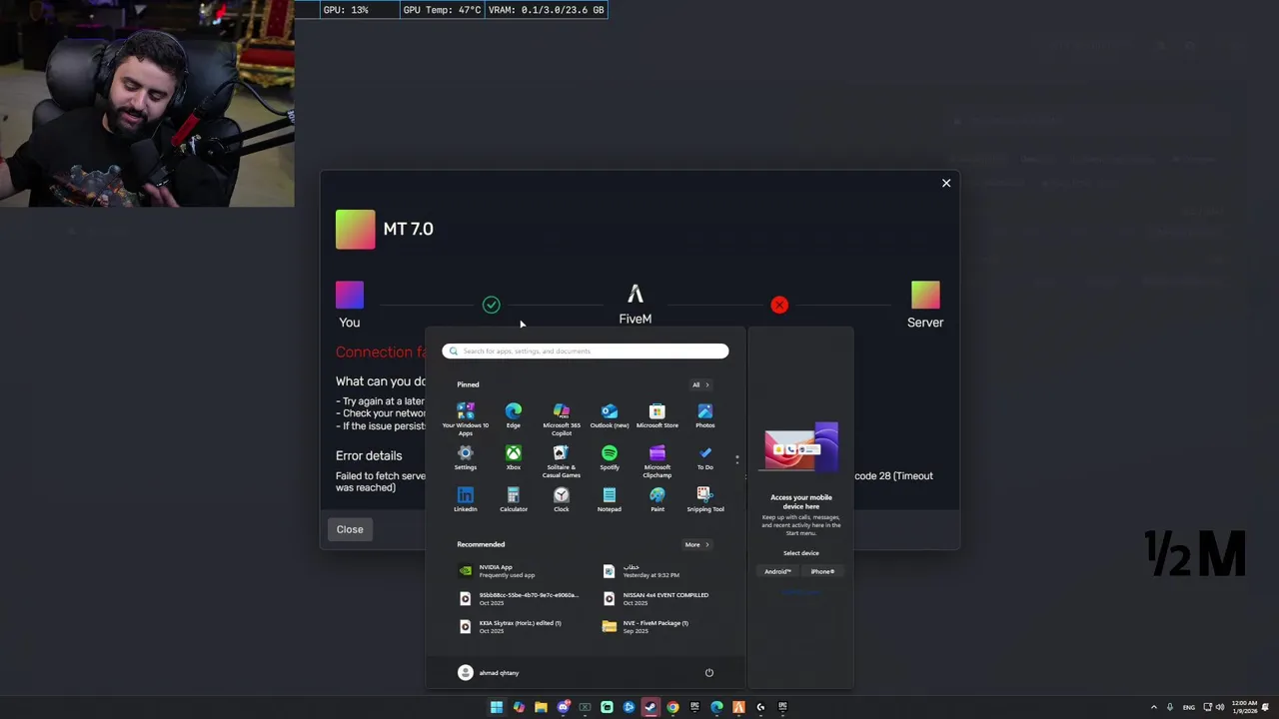Select Android device option
Image resolution: width=1279 pixels, height=719 pixels.
point(777,571)
